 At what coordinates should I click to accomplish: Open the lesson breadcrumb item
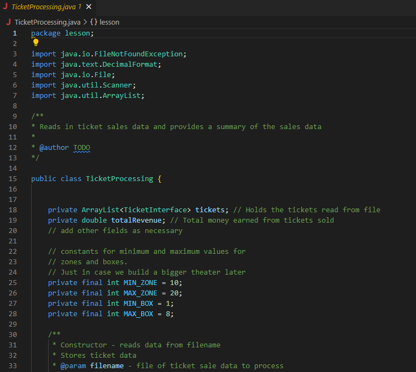click(105, 22)
